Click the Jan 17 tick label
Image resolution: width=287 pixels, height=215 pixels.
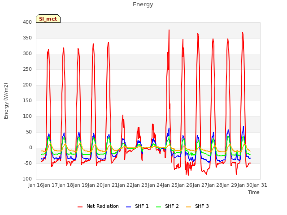(51, 185)
